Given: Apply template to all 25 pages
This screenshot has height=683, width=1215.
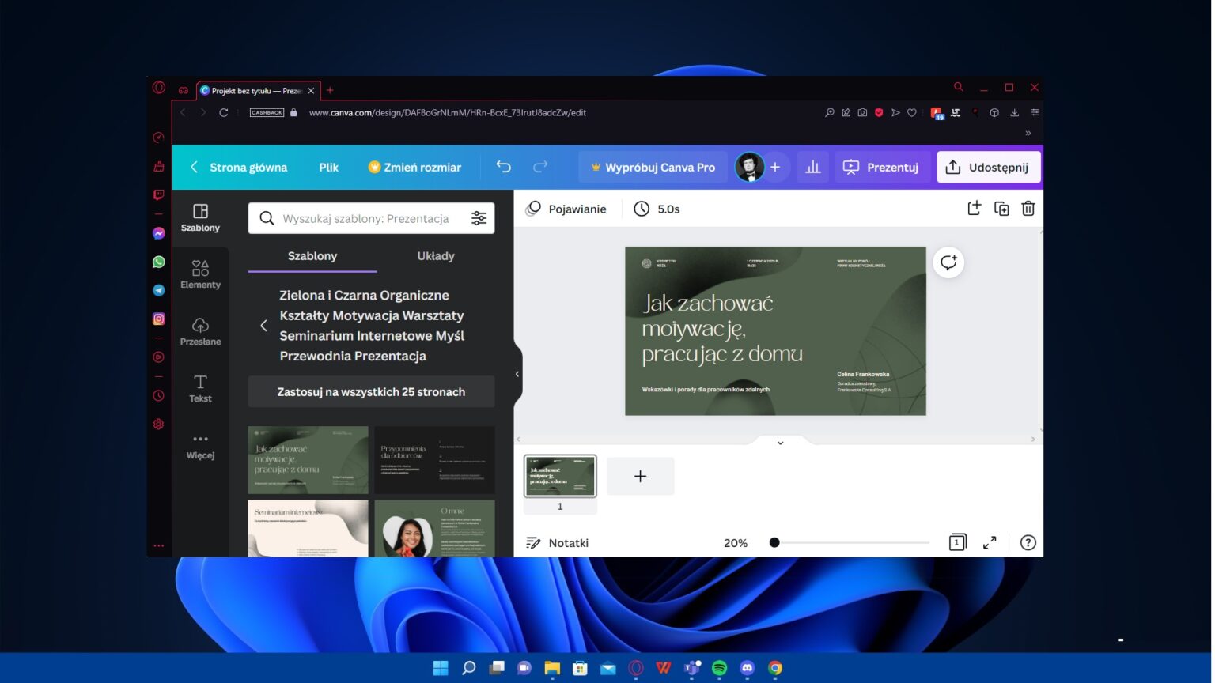Looking at the screenshot, I should 371,391.
